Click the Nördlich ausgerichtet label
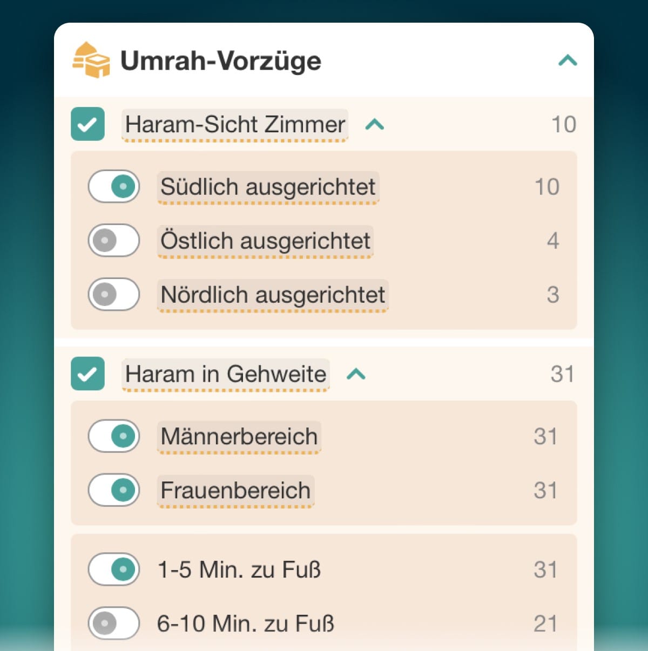This screenshot has width=648, height=651. (x=273, y=295)
